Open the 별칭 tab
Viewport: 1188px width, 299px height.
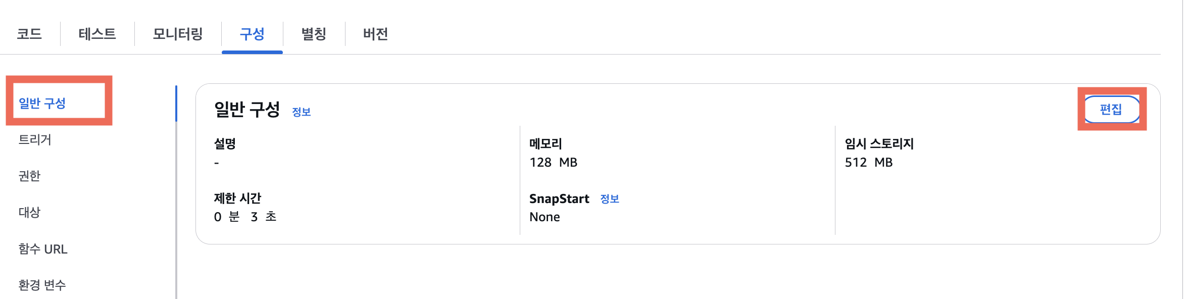click(x=314, y=34)
